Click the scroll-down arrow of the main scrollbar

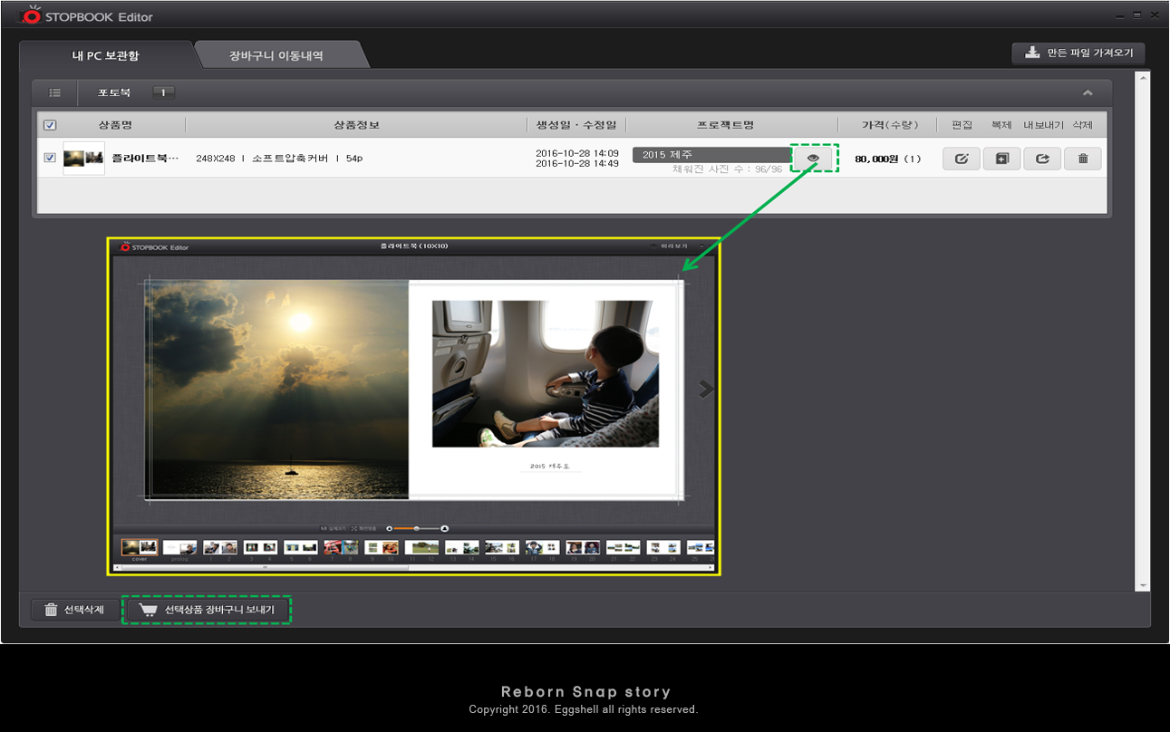(x=1142, y=586)
